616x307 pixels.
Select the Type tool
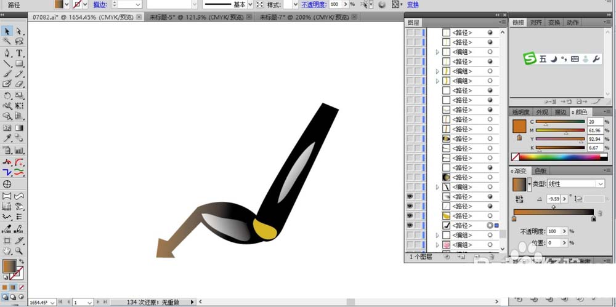click(20, 53)
